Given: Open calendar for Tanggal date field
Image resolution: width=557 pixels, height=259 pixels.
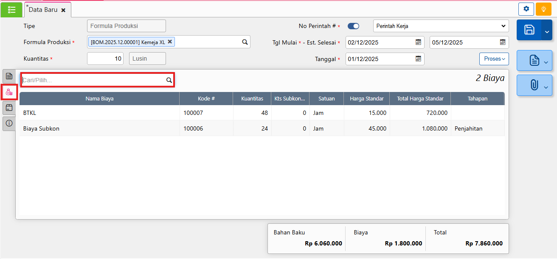Looking at the screenshot, I should (x=418, y=59).
